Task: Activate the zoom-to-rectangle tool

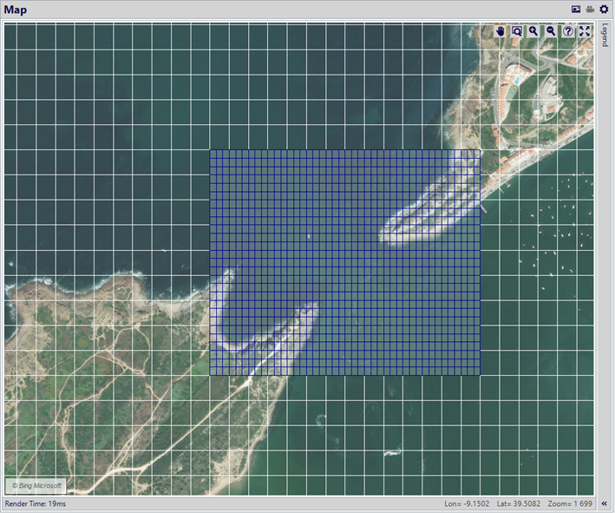Action: point(517,31)
